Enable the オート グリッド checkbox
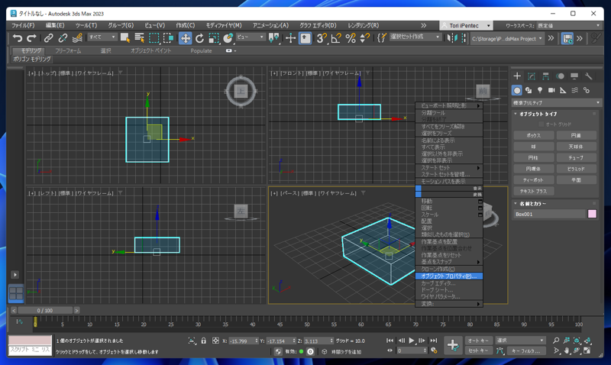Image resolution: width=611 pixels, height=365 pixels. tap(541, 124)
